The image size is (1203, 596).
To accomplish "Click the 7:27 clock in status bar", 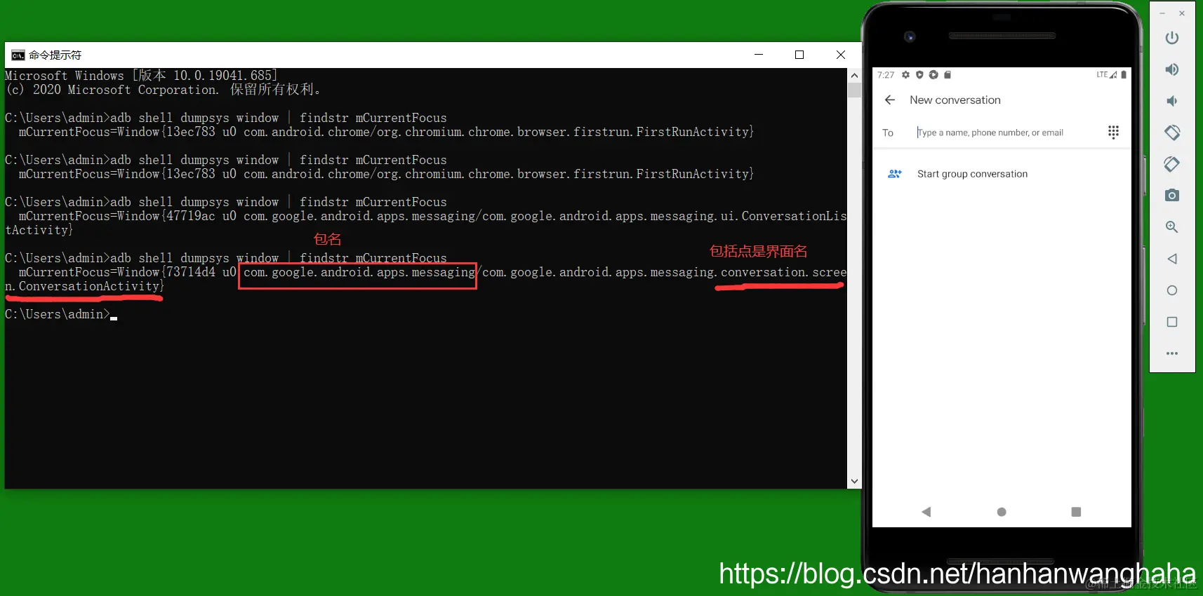I will 886,75.
